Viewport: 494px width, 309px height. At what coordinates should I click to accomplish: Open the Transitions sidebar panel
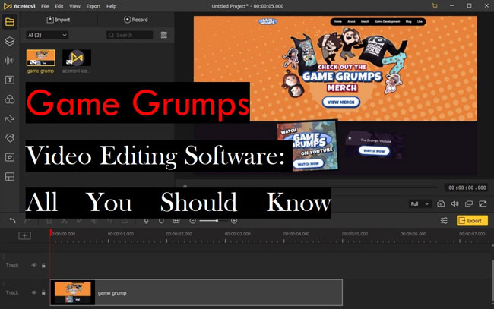[10, 118]
